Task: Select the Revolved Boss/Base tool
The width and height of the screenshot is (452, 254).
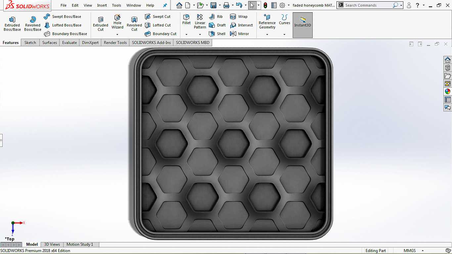Action: tap(33, 24)
